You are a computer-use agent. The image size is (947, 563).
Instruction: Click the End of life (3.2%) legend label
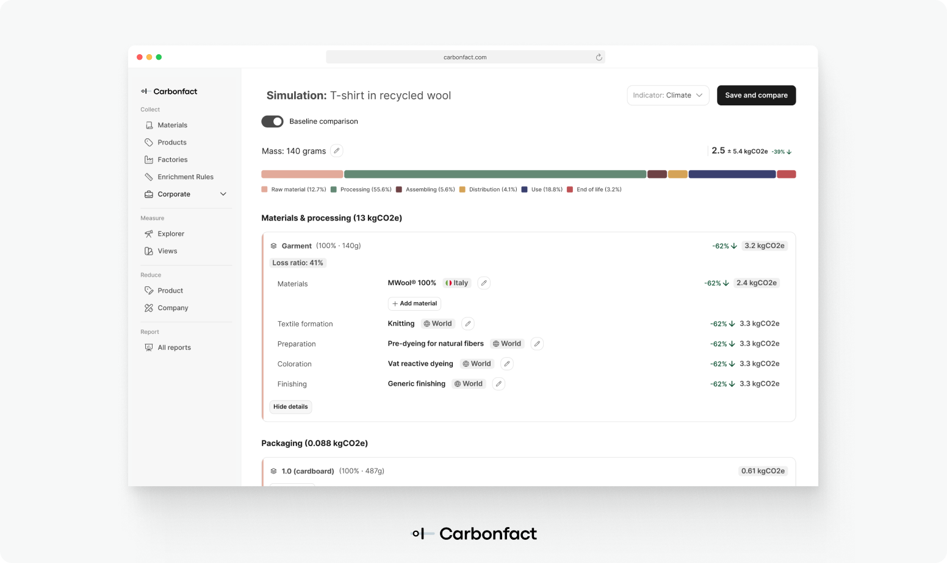(x=599, y=189)
